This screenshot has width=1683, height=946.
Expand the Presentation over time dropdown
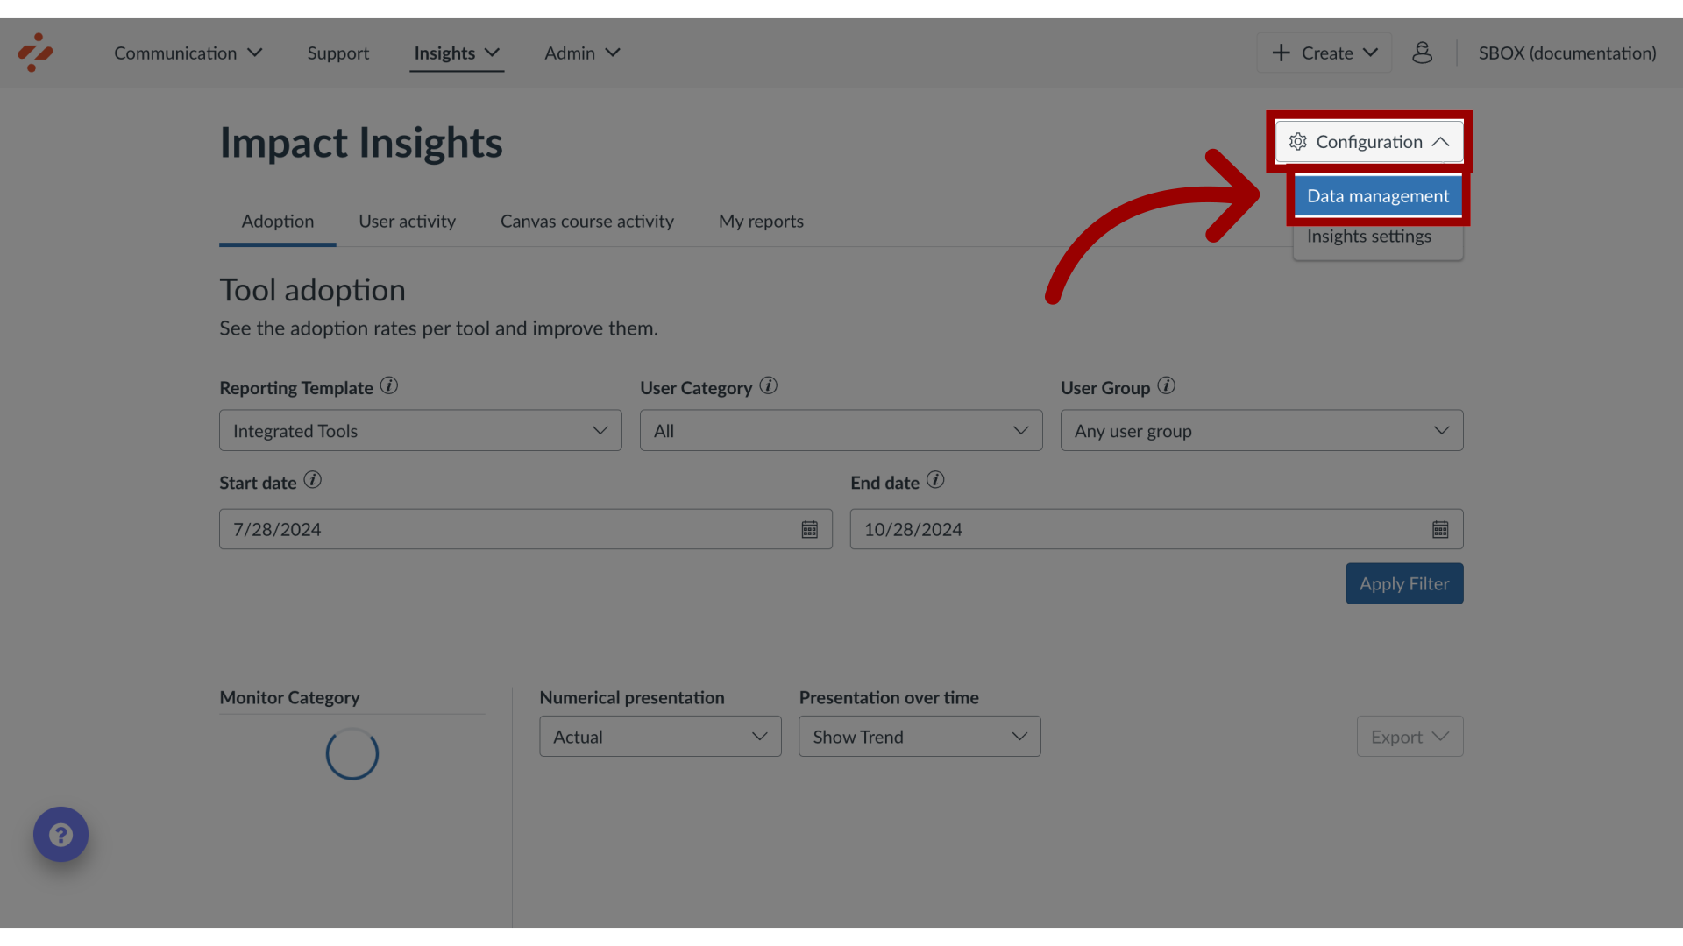click(x=919, y=736)
